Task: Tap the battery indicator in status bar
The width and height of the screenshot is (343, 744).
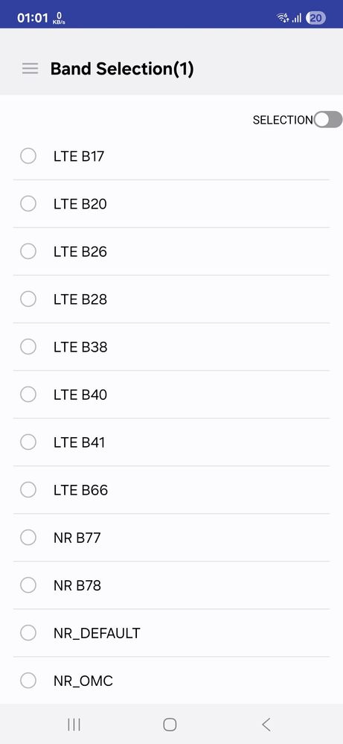Action: [x=316, y=18]
